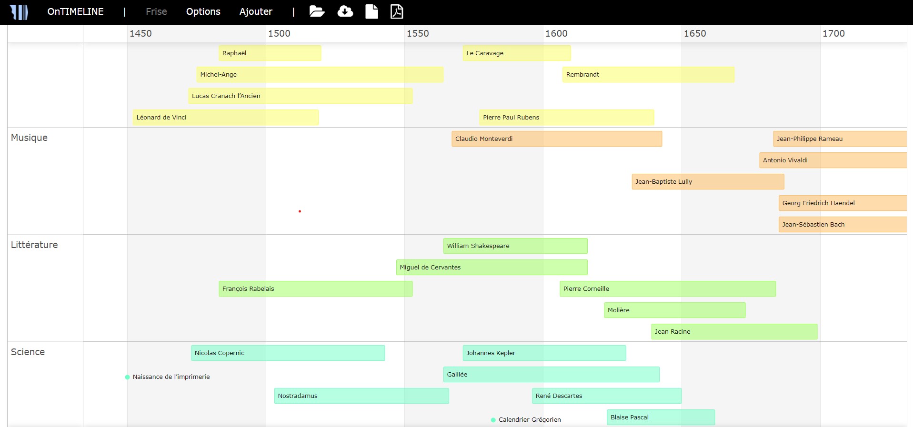Screen dimensions: 913x427
Task: Select the Léonard de Vinci event bar
Action: [x=225, y=118]
